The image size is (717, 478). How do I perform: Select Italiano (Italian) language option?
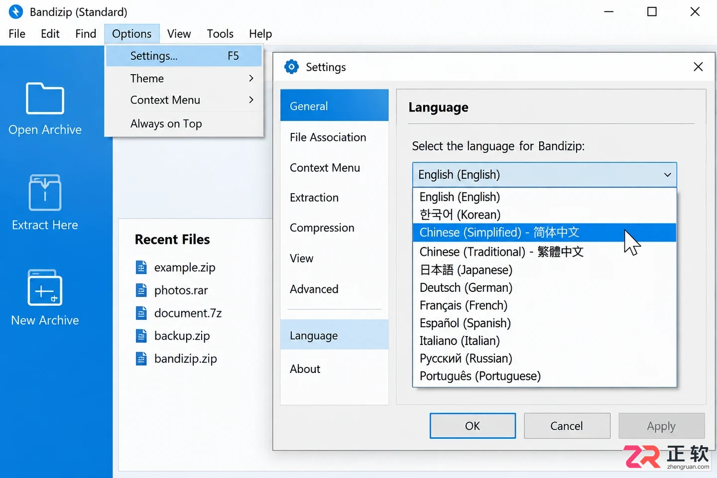[x=544, y=341]
